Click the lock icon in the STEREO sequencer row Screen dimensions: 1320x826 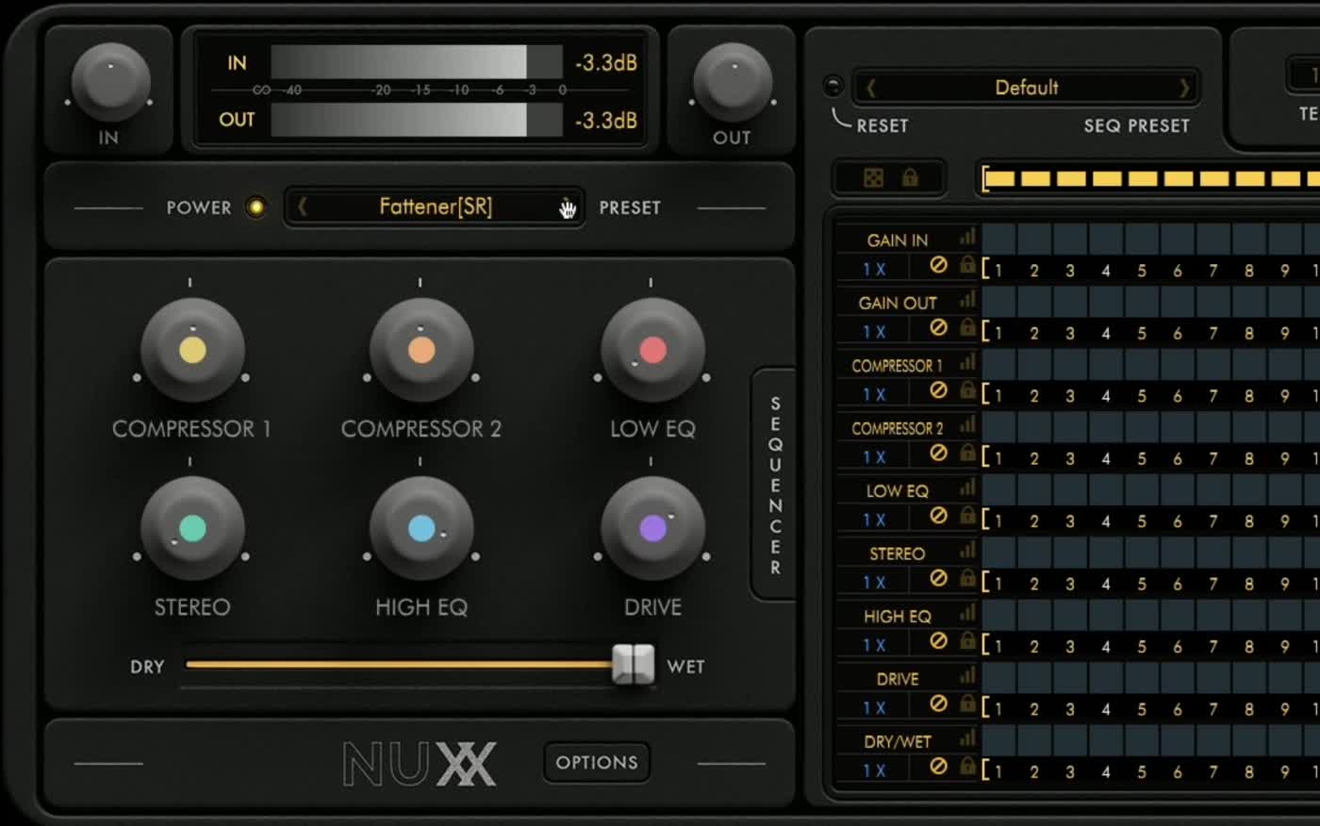(967, 578)
